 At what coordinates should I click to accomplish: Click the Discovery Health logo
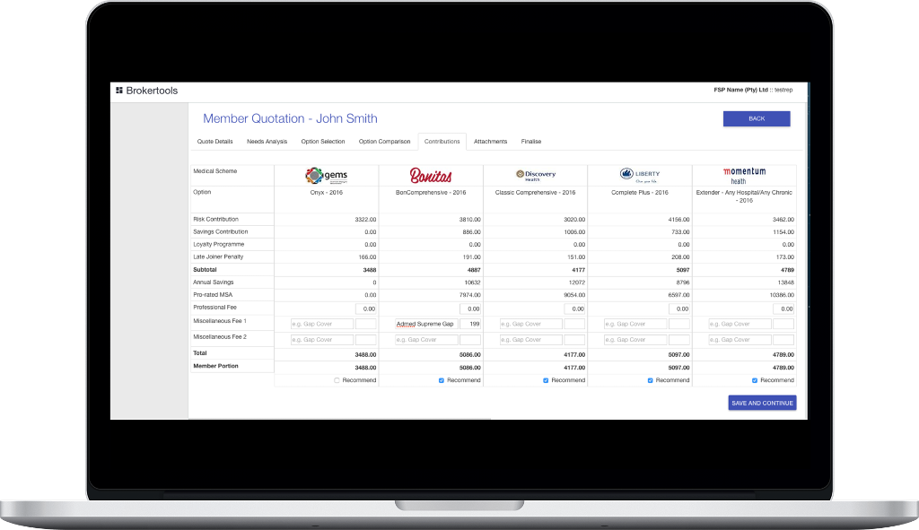(535, 175)
